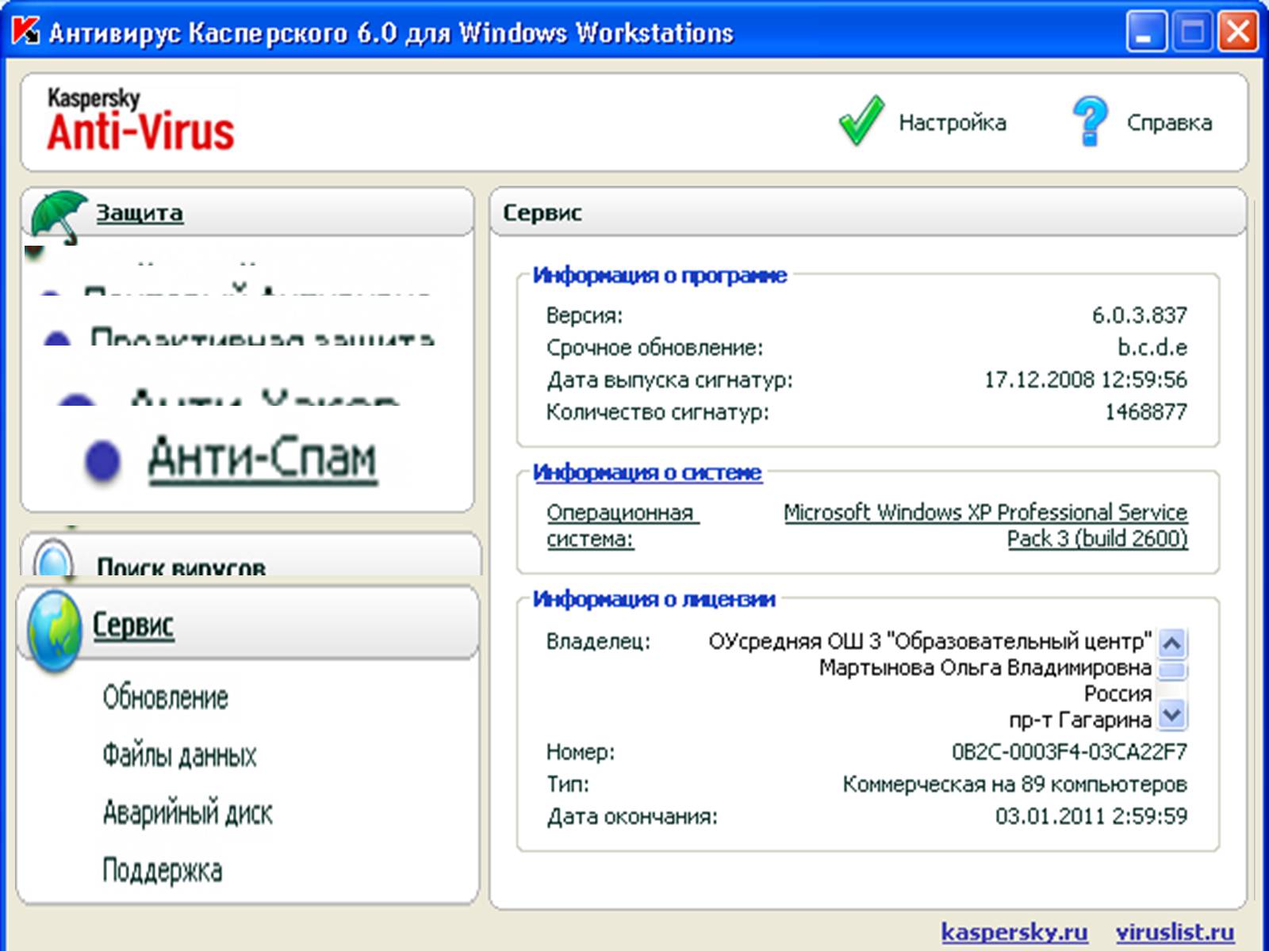Viewport: 1269px width, 951px height.
Task: Visit the viruslist.ru link
Action: (1175, 931)
